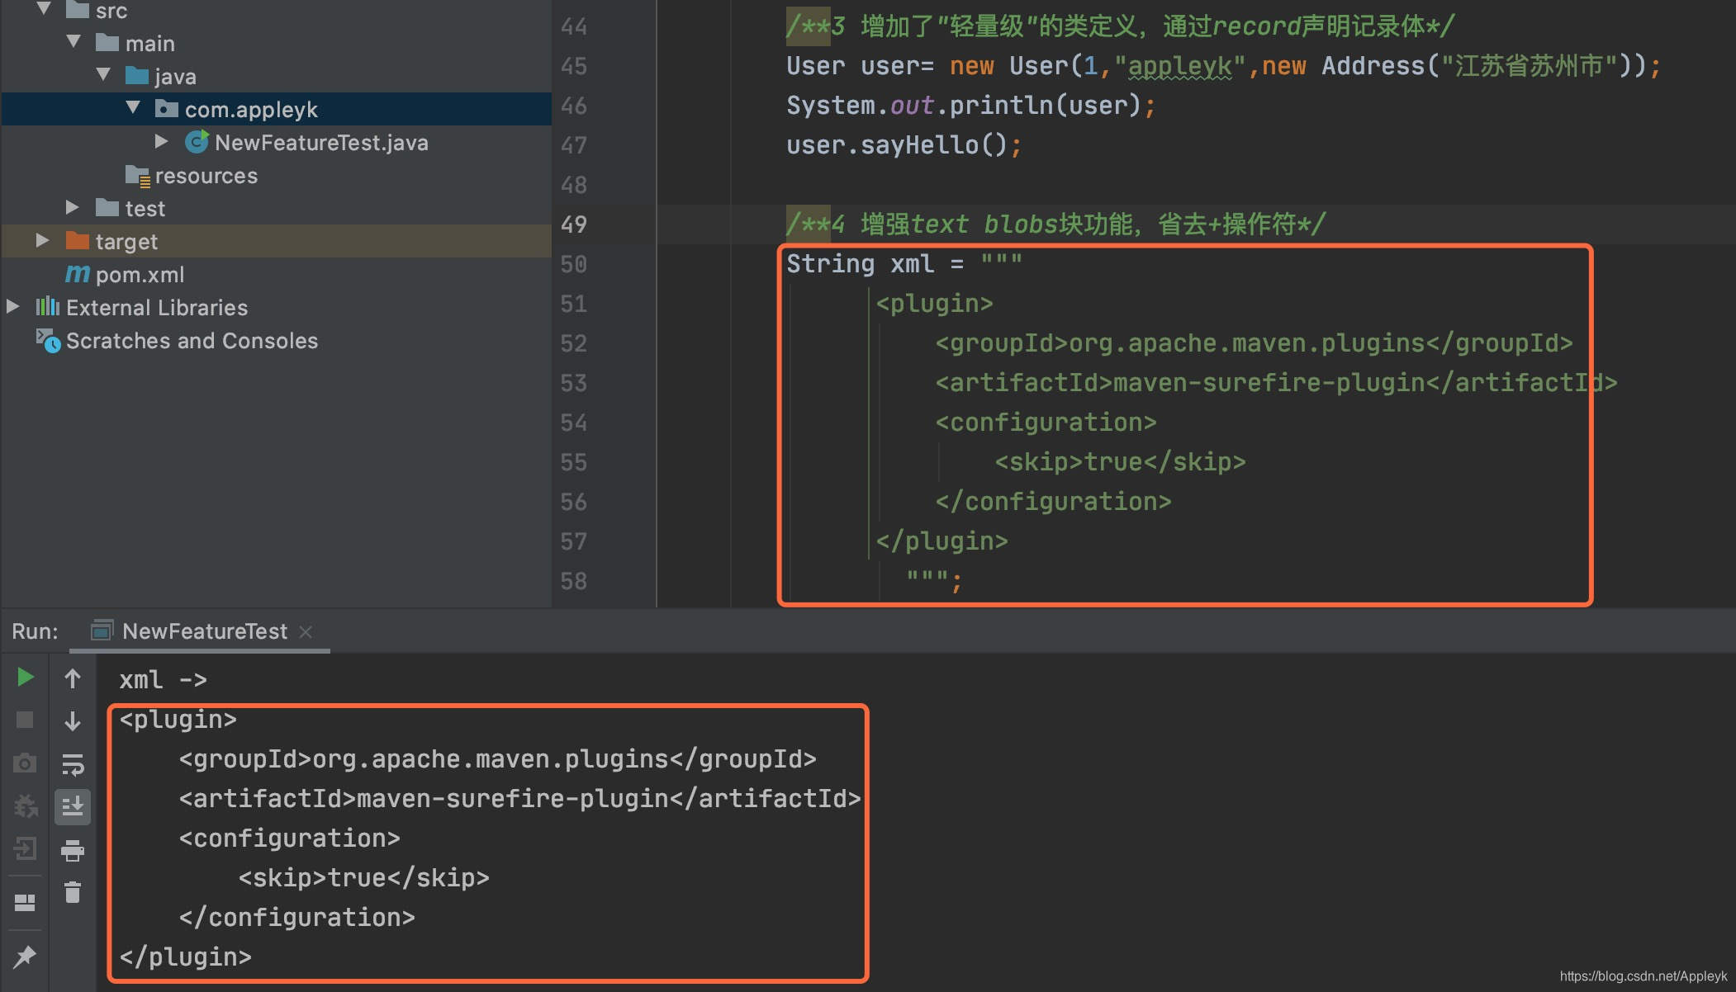Click the Stop process square icon

pos(25,720)
